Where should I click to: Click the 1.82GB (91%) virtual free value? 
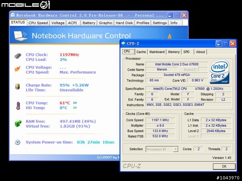point(75,126)
